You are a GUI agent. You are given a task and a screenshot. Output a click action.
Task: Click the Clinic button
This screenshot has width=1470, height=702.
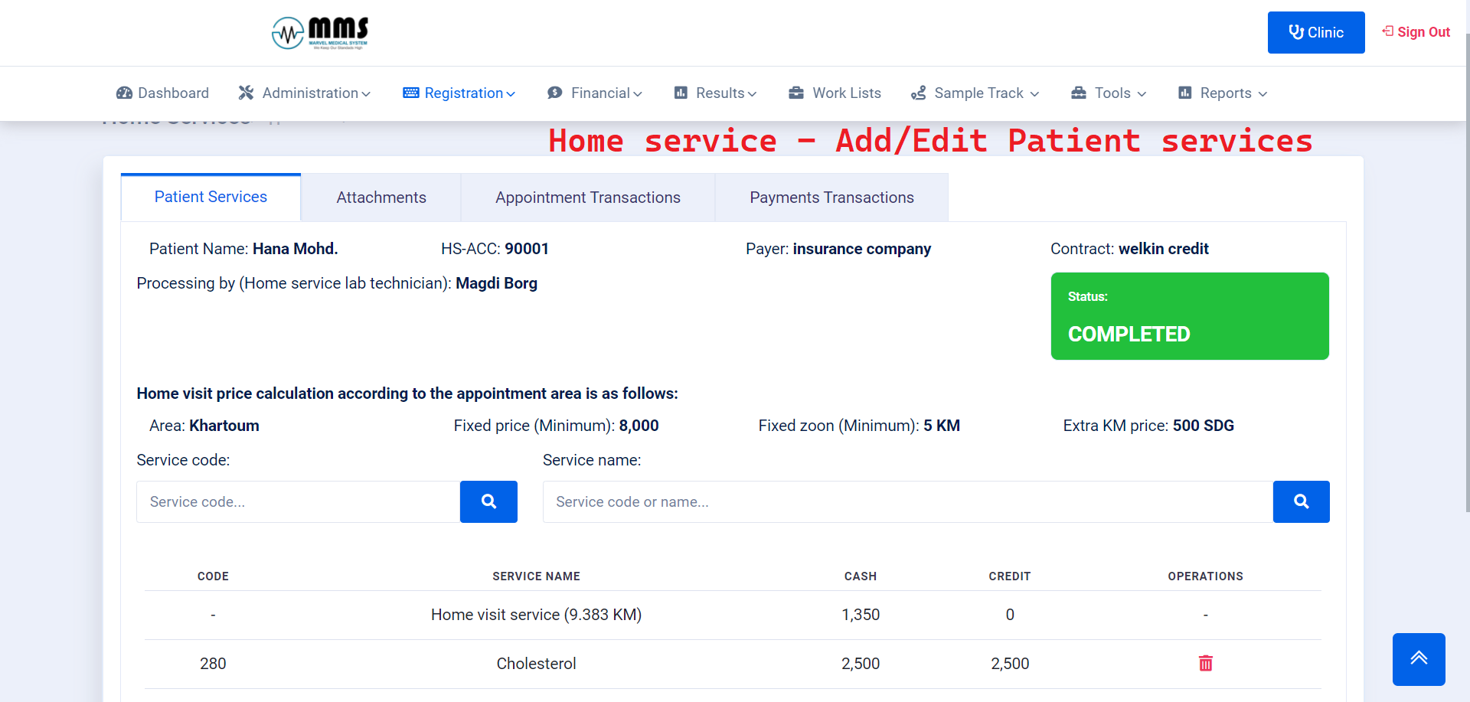pyautogui.click(x=1316, y=32)
